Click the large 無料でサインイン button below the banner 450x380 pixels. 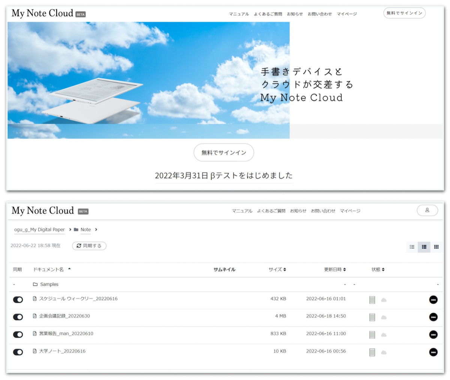pyautogui.click(x=224, y=153)
